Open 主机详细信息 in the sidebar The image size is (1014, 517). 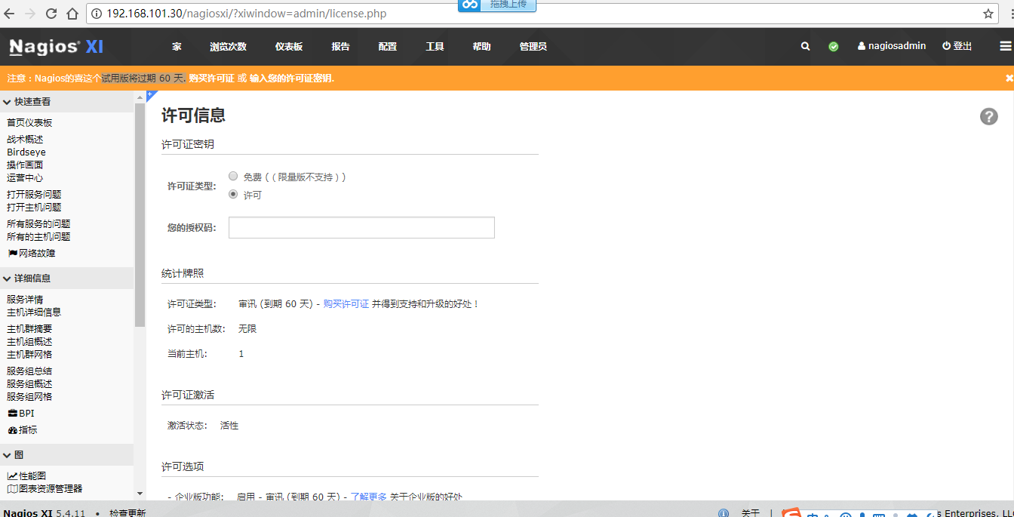tap(34, 312)
